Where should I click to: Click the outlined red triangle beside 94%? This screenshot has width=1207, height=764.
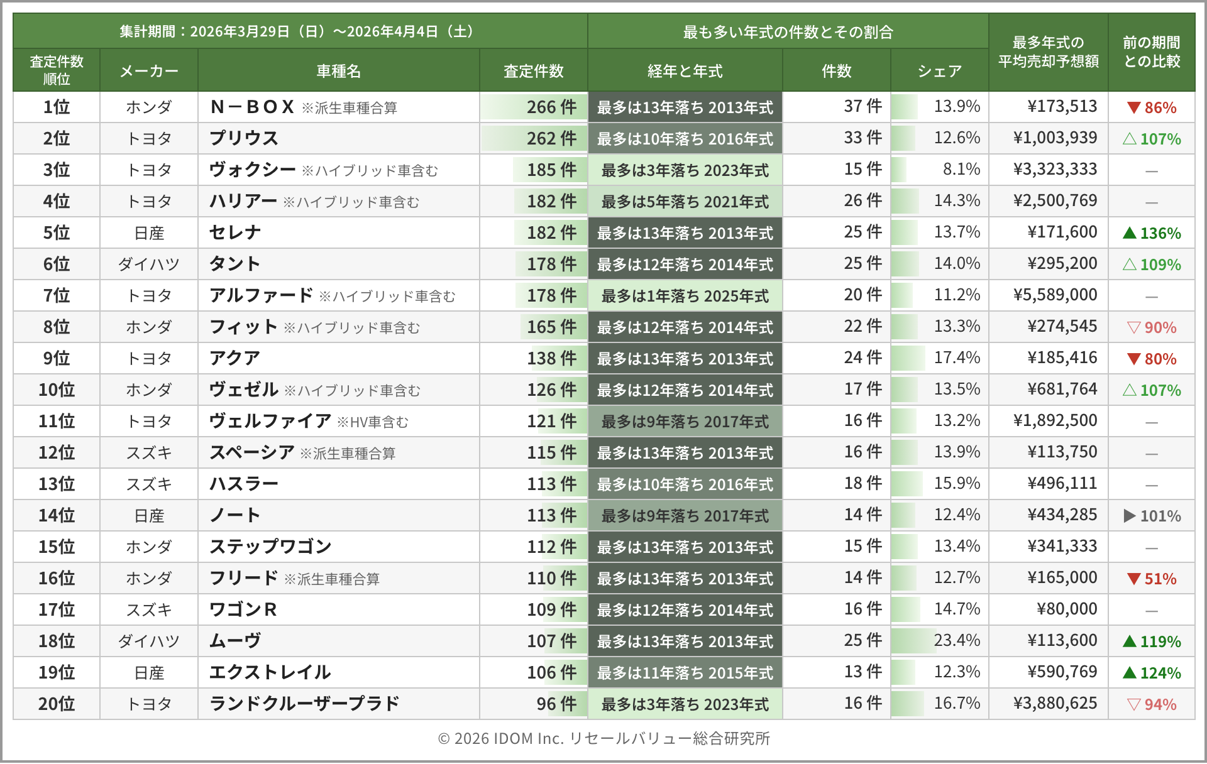1133,704
